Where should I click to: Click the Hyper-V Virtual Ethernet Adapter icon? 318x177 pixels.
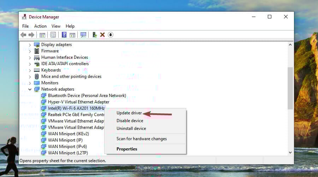pos(43,102)
